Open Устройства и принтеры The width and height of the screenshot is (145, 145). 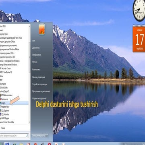pos(39,84)
